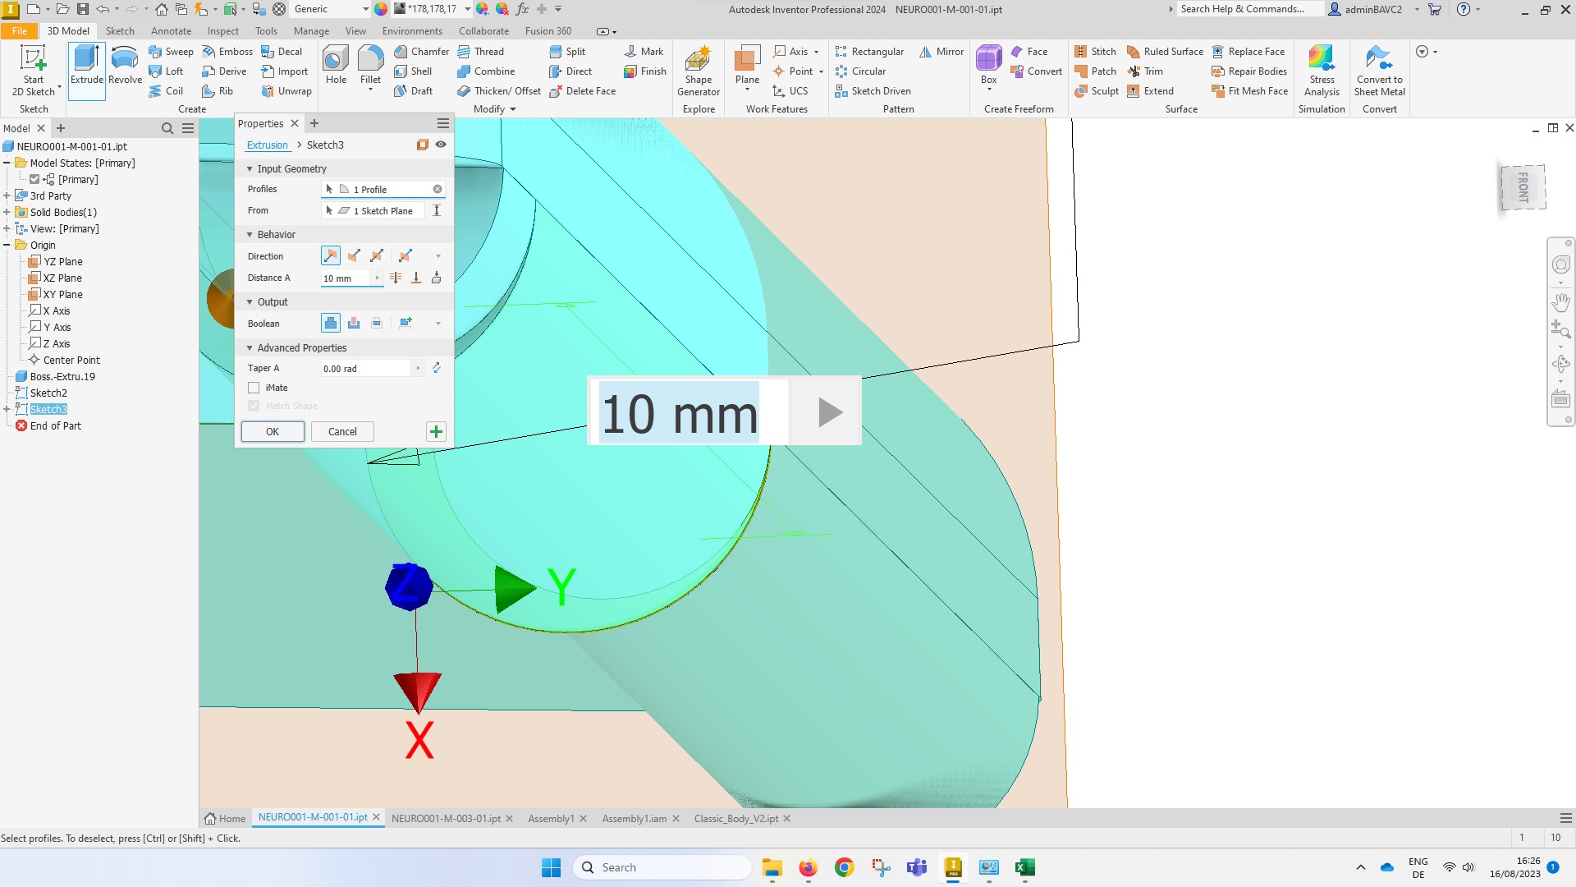Check the Match Shape option
Viewport: 1576px width, 887px height.
coord(254,405)
